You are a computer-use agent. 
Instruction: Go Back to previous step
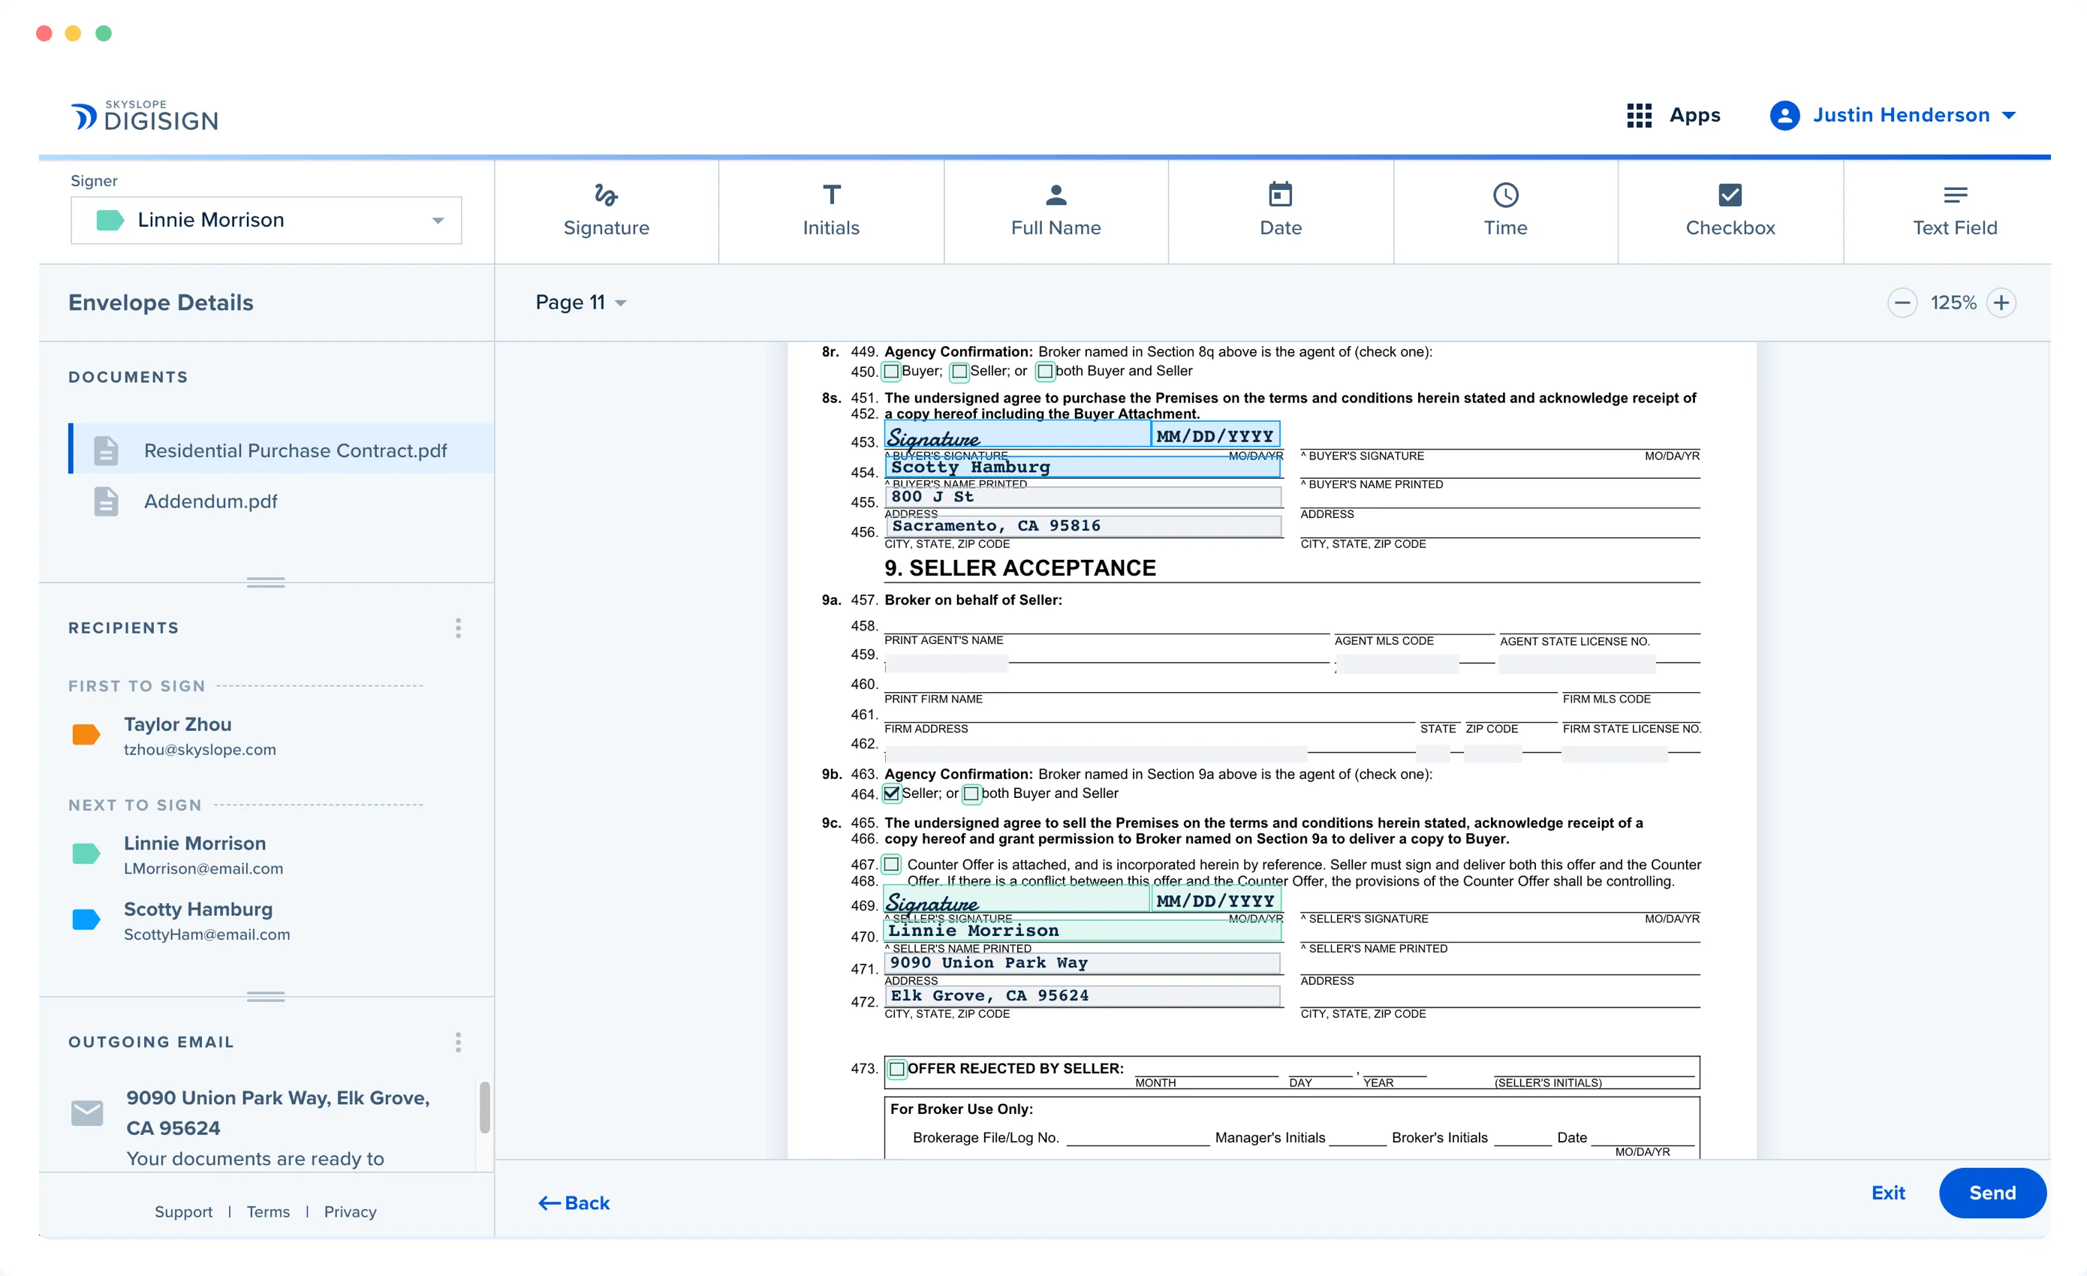(x=574, y=1202)
